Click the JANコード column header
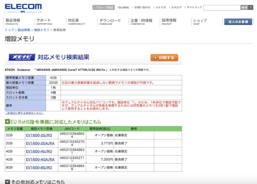This screenshot has height=184, width=257. pos(72,129)
